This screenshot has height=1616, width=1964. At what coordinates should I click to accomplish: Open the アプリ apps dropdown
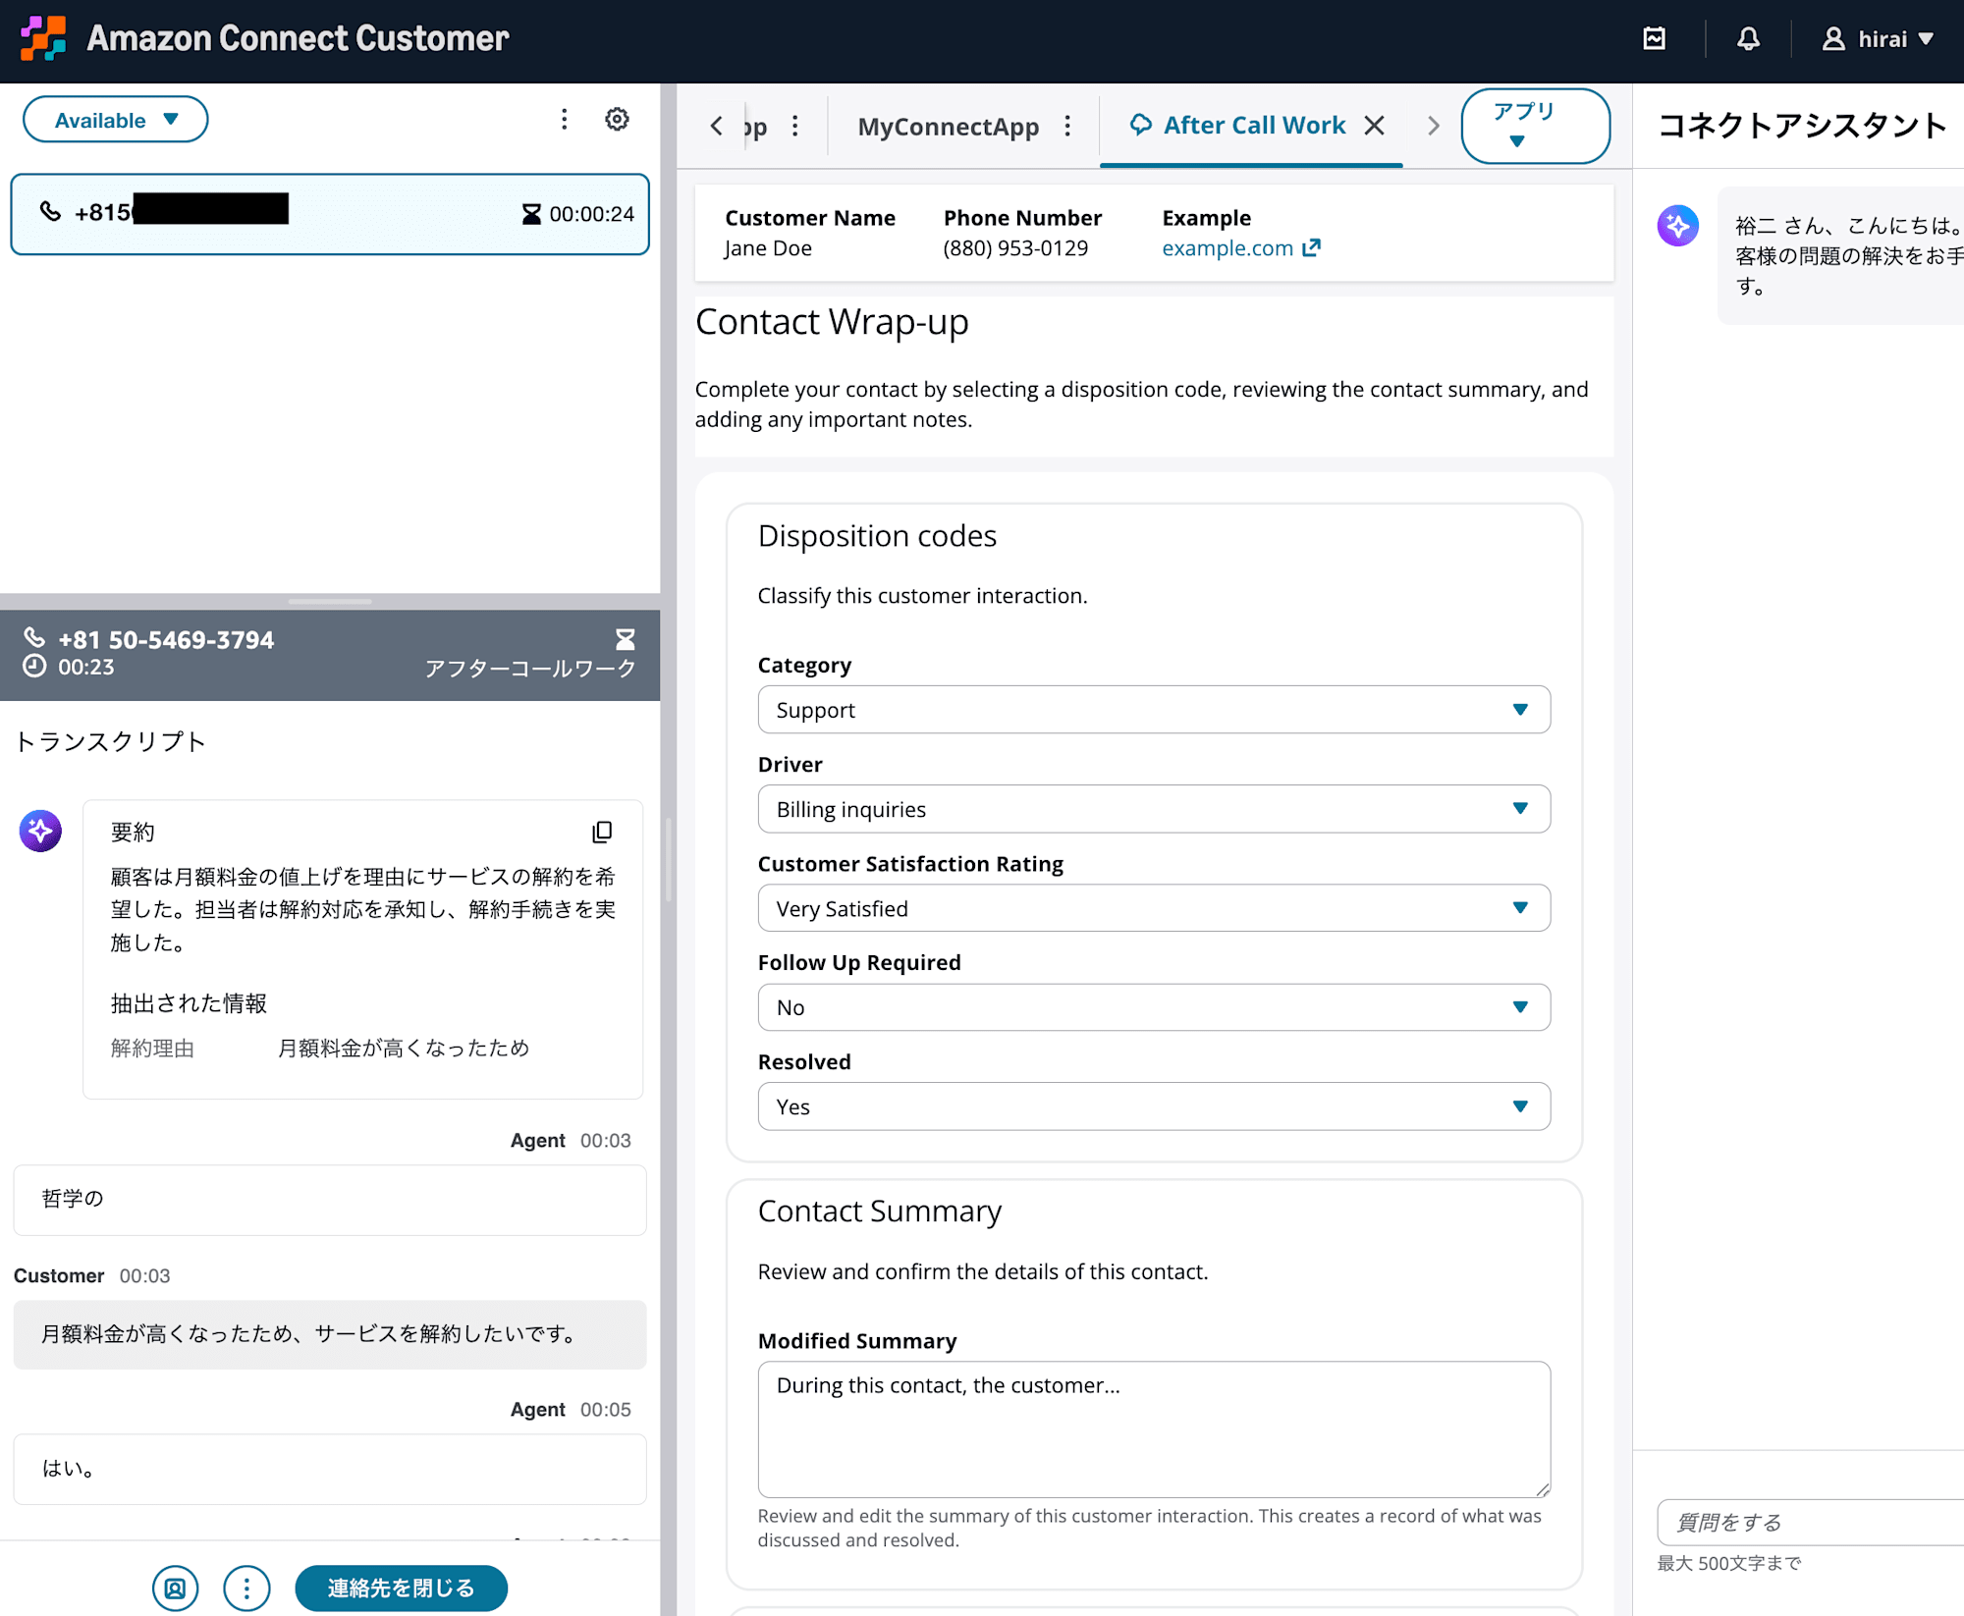(1535, 126)
